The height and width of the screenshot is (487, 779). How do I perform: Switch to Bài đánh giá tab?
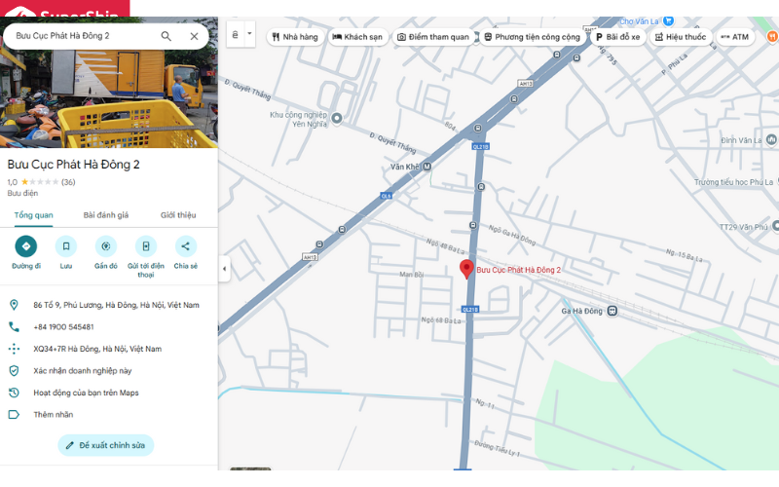coord(106,215)
